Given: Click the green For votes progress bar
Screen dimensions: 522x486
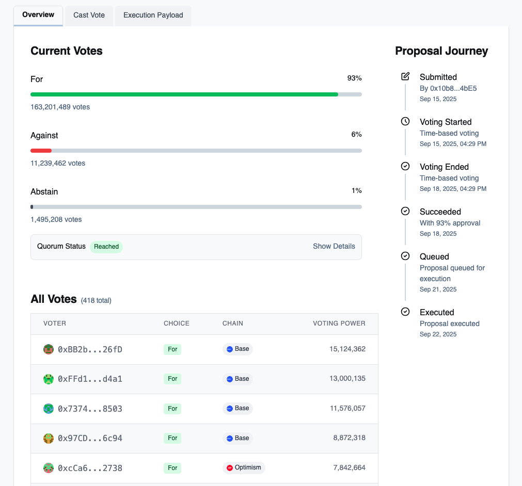Looking at the screenshot, I should click(184, 94).
